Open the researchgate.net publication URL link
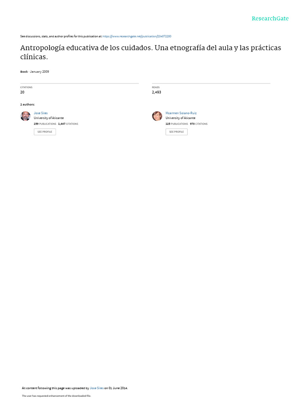The height and width of the screenshot is (405, 304). click(137, 36)
